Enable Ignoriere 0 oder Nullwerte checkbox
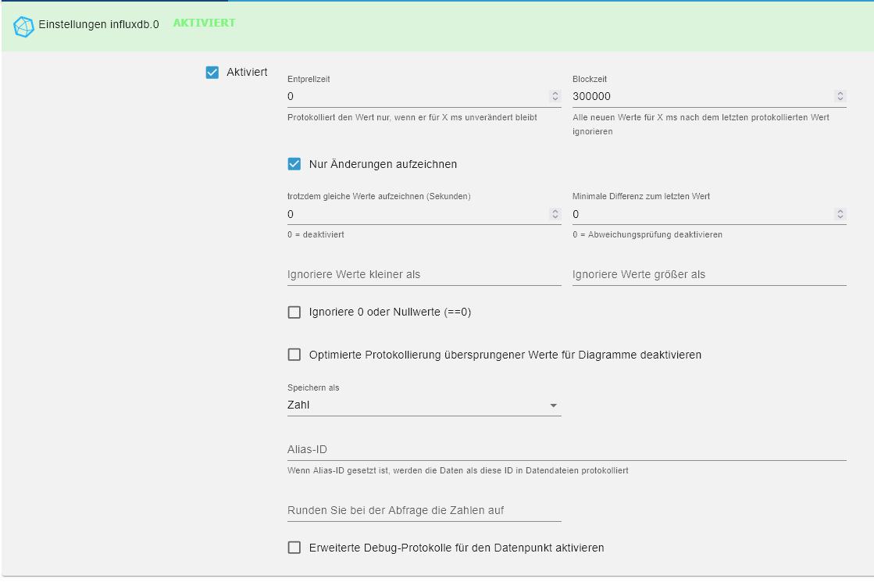This screenshot has height=582, width=874. pos(294,312)
